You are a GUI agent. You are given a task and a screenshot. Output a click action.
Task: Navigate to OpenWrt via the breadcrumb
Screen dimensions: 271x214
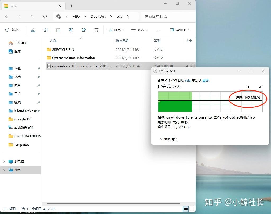point(98,16)
